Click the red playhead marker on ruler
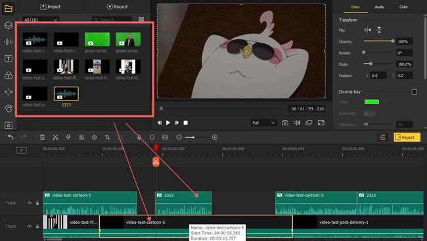Screen dimensions: 427x241 [x=156, y=148]
